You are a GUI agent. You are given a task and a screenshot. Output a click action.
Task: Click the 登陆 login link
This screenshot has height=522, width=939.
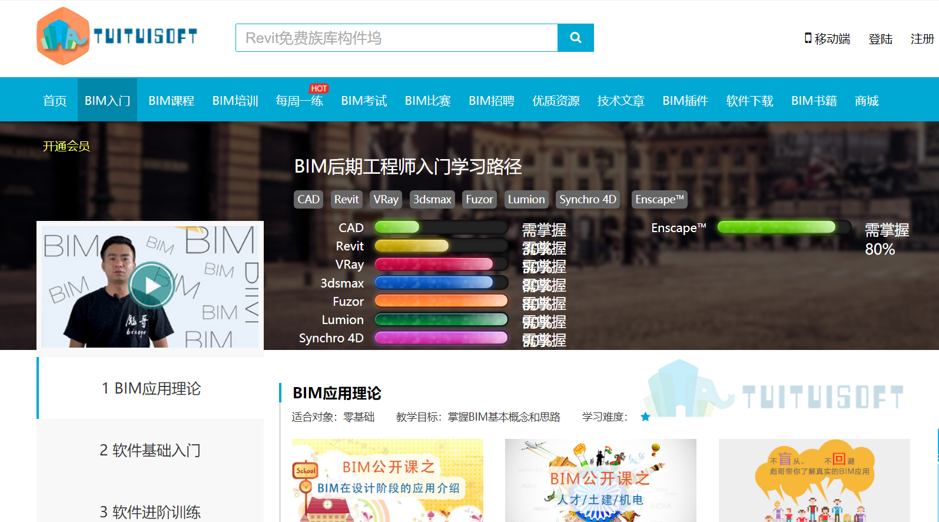pos(880,39)
